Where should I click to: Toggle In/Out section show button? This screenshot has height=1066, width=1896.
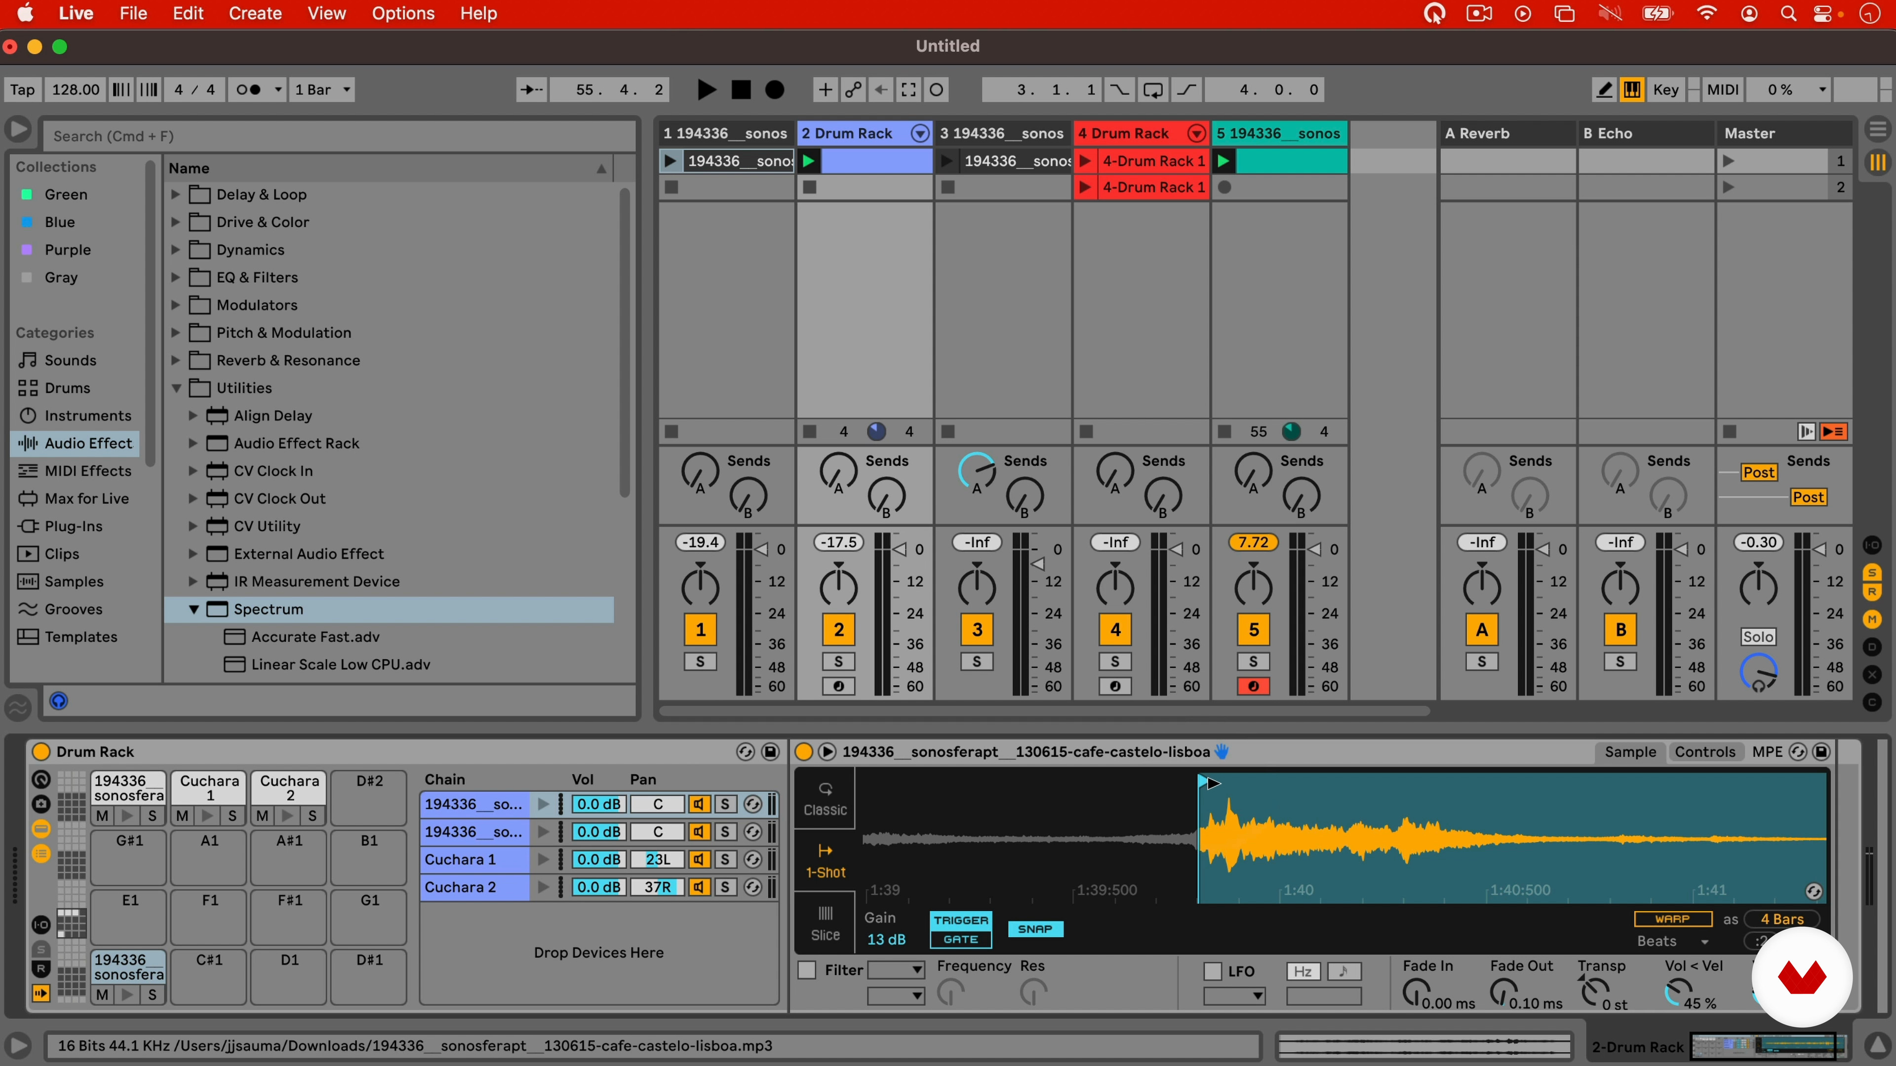[1872, 545]
